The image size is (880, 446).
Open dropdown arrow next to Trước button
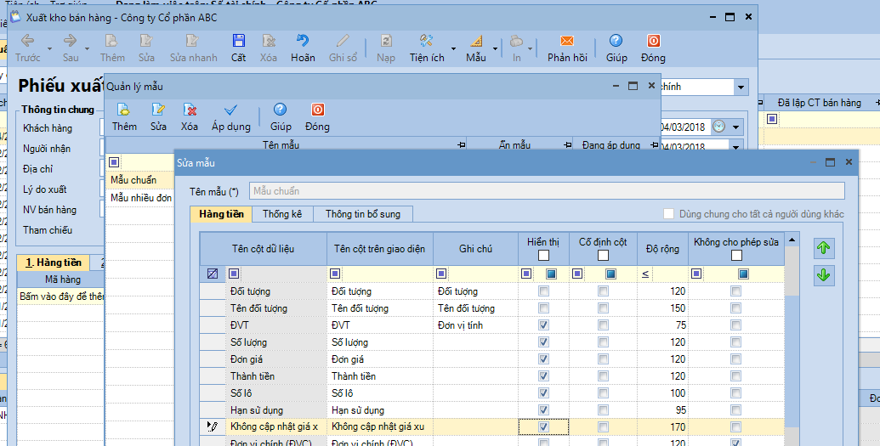(49, 48)
